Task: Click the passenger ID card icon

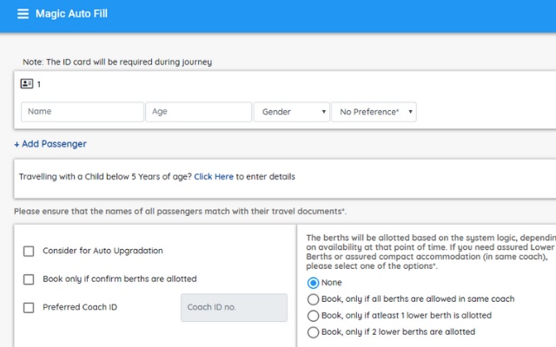Action: pos(26,84)
